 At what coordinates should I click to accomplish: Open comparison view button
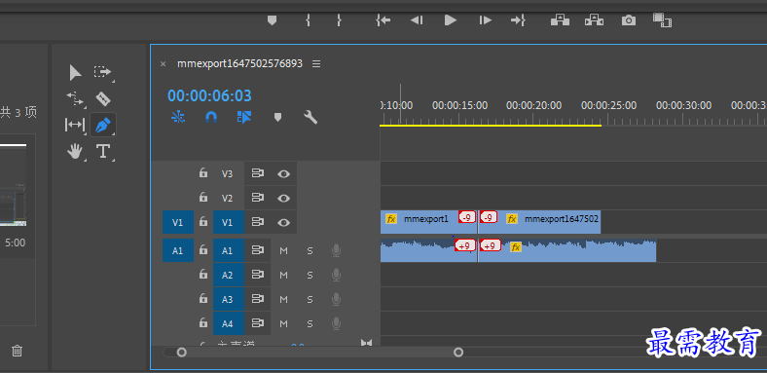point(662,20)
